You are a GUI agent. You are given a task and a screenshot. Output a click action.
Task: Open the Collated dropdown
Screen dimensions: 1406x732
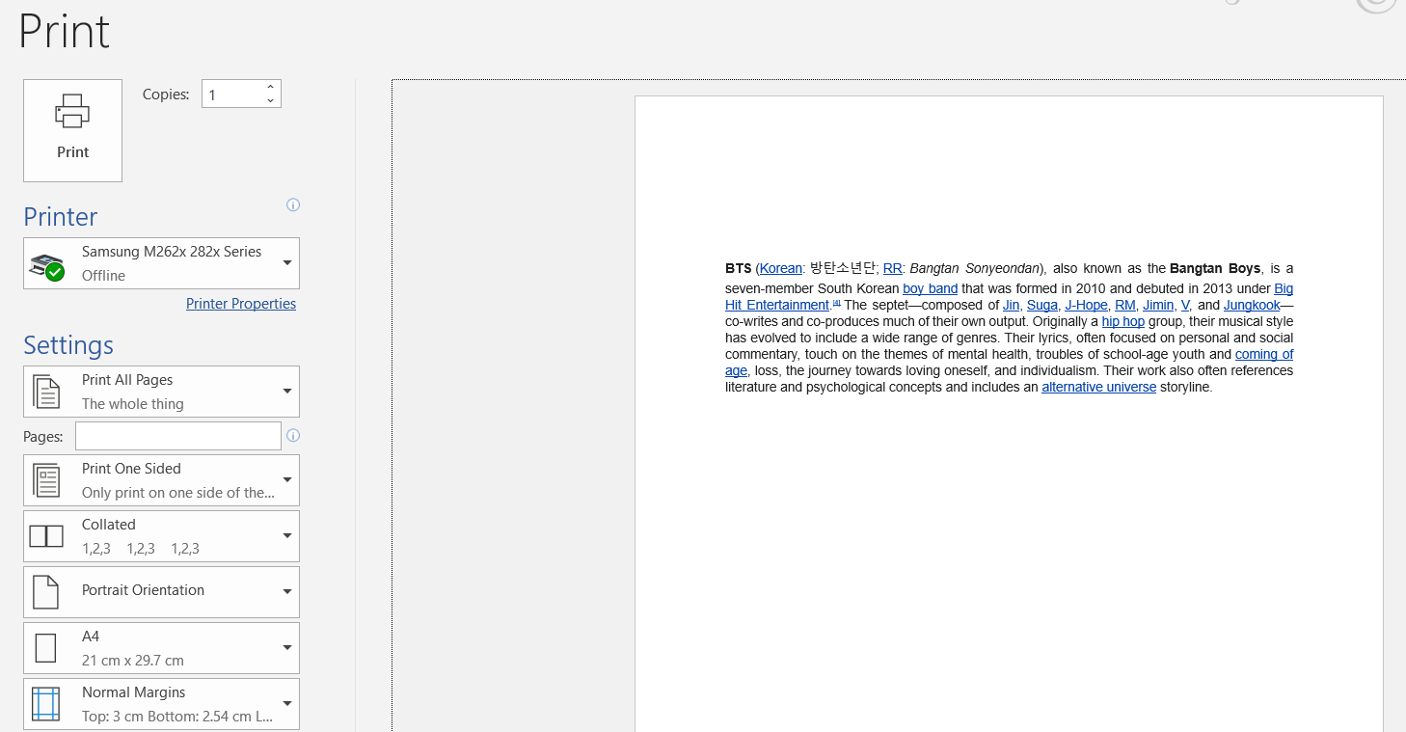161,536
